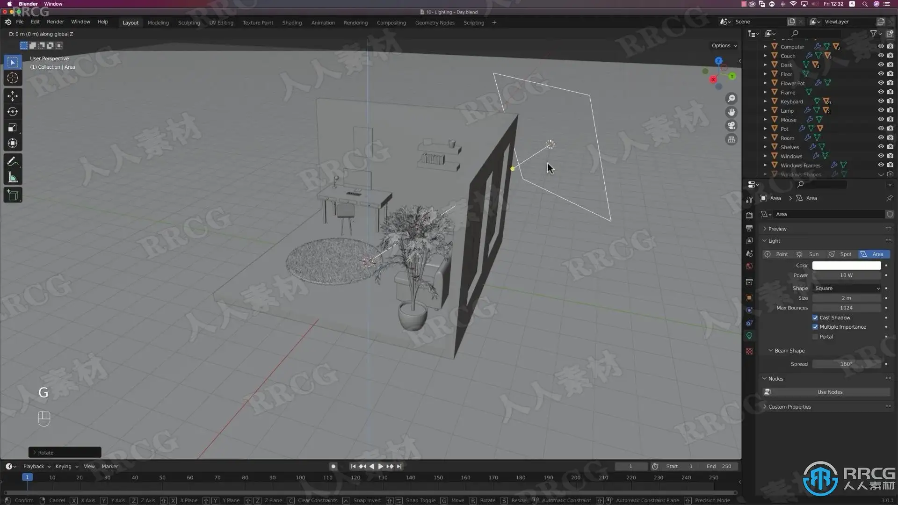Select the Move tool

[x=13, y=96]
